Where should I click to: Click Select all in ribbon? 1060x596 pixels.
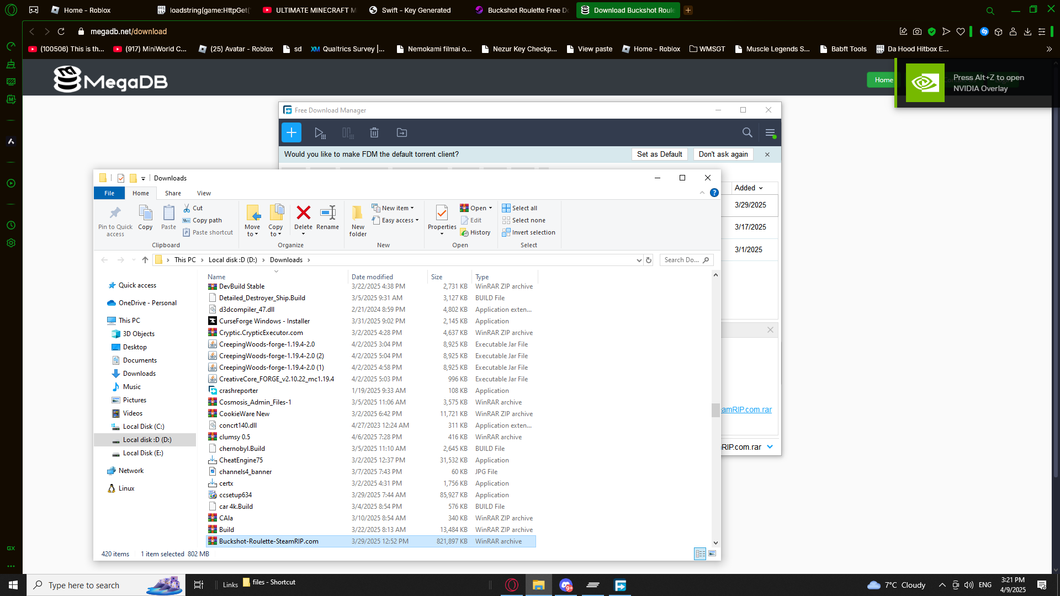point(520,208)
